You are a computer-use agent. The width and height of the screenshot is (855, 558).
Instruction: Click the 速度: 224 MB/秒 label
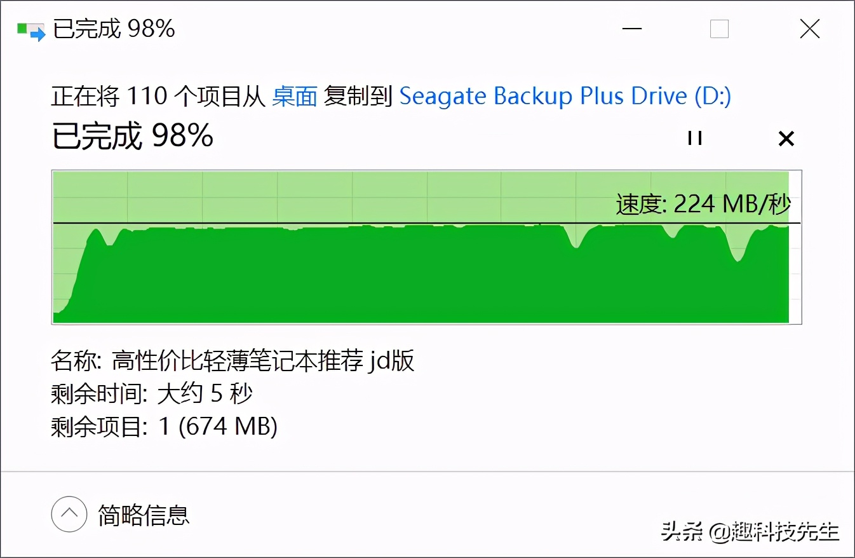[x=703, y=204]
